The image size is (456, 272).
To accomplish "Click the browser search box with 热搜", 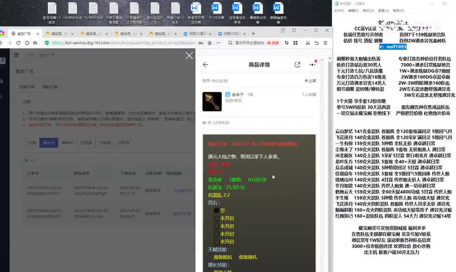I will pyautogui.click(x=253, y=43).
